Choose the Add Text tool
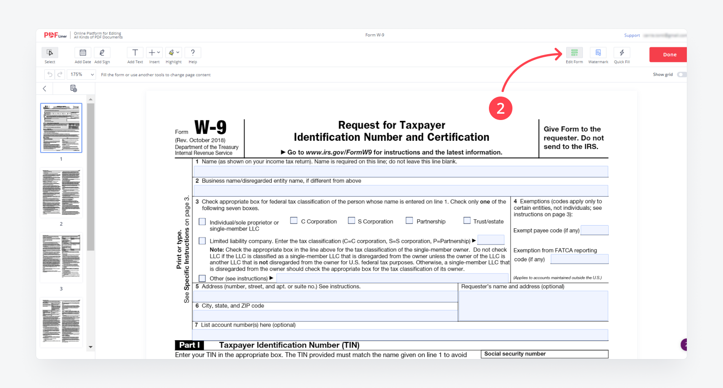723x388 pixels. tap(135, 53)
